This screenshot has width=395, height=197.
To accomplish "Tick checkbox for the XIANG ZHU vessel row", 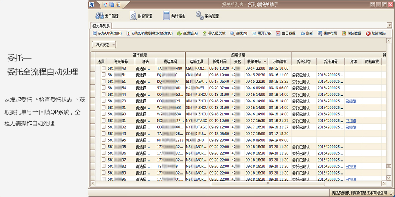I will pyautogui.click(x=103, y=140).
